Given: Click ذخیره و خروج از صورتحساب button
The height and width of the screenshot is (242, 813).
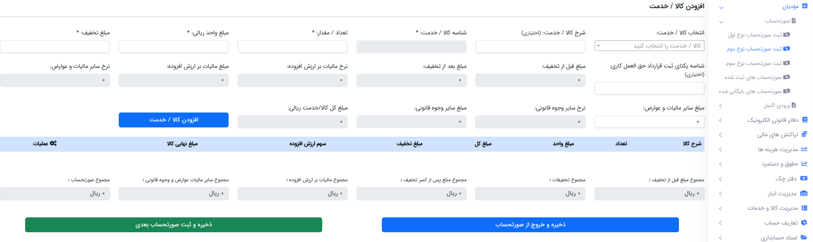Looking at the screenshot, I should [530, 225].
